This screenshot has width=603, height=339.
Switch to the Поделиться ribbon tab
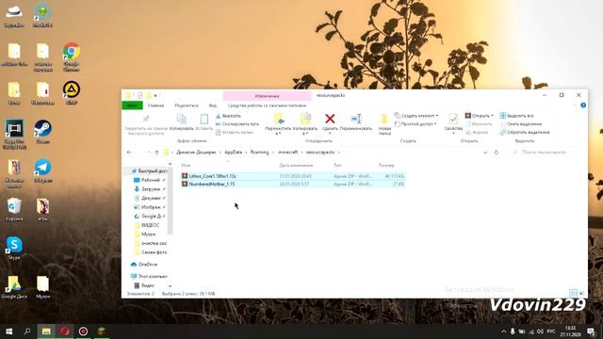coord(187,105)
